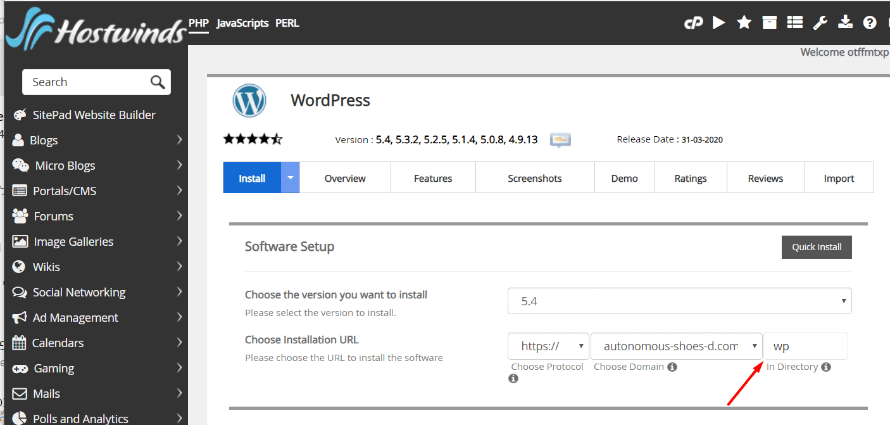Click the list view icon in header
Viewport: 890px width, 425px height.
(x=794, y=23)
